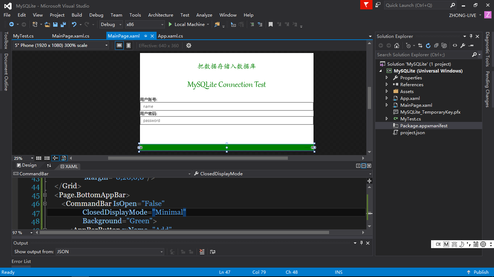Close the MainPage.xaml tab
The height and width of the screenshot is (277, 494).
(152, 36)
